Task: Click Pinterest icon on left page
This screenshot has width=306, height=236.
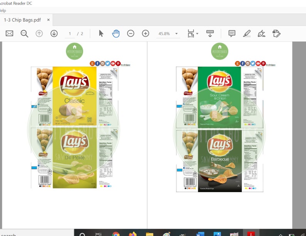Action: 118,64
